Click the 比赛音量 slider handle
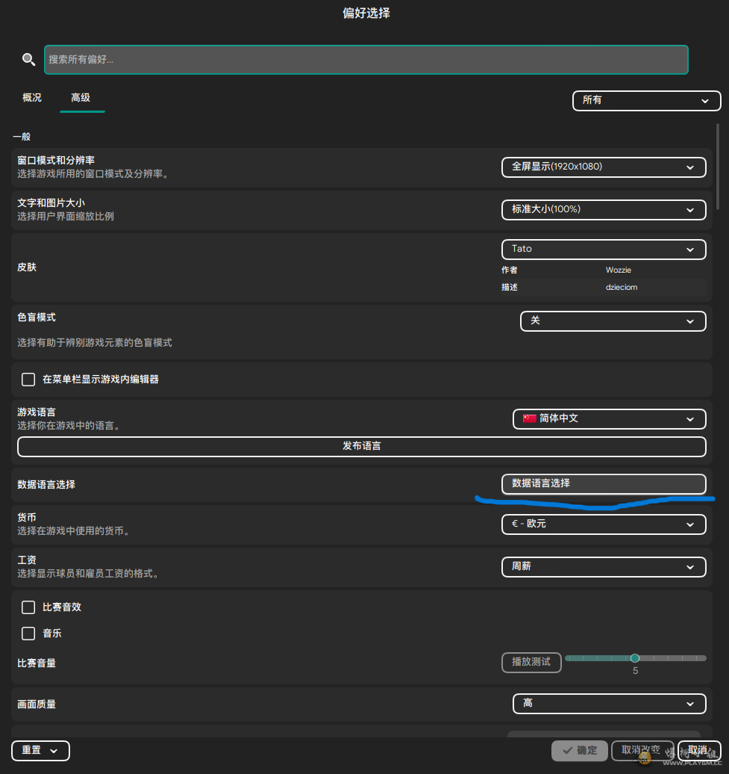Viewport: 729px width, 774px height. click(635, 658)
